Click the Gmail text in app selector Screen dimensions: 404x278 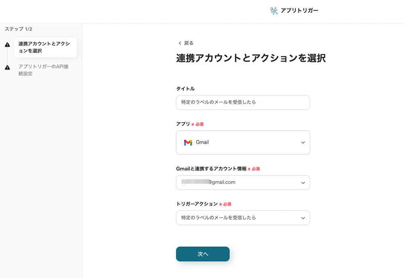tap(202, 142)
